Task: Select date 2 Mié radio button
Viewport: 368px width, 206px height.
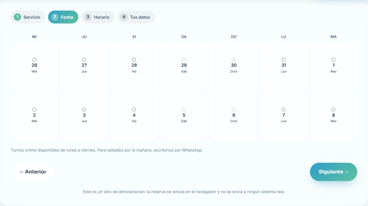Action: [x=34, y=109]
